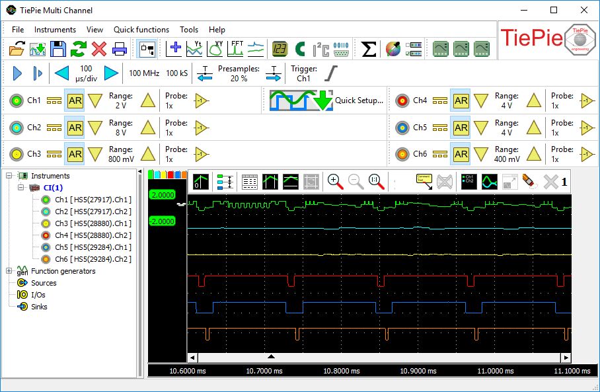Screen dimensions: 600x392
Task: Toggle signal inversion for Ch3
Action: click(201, 154)
